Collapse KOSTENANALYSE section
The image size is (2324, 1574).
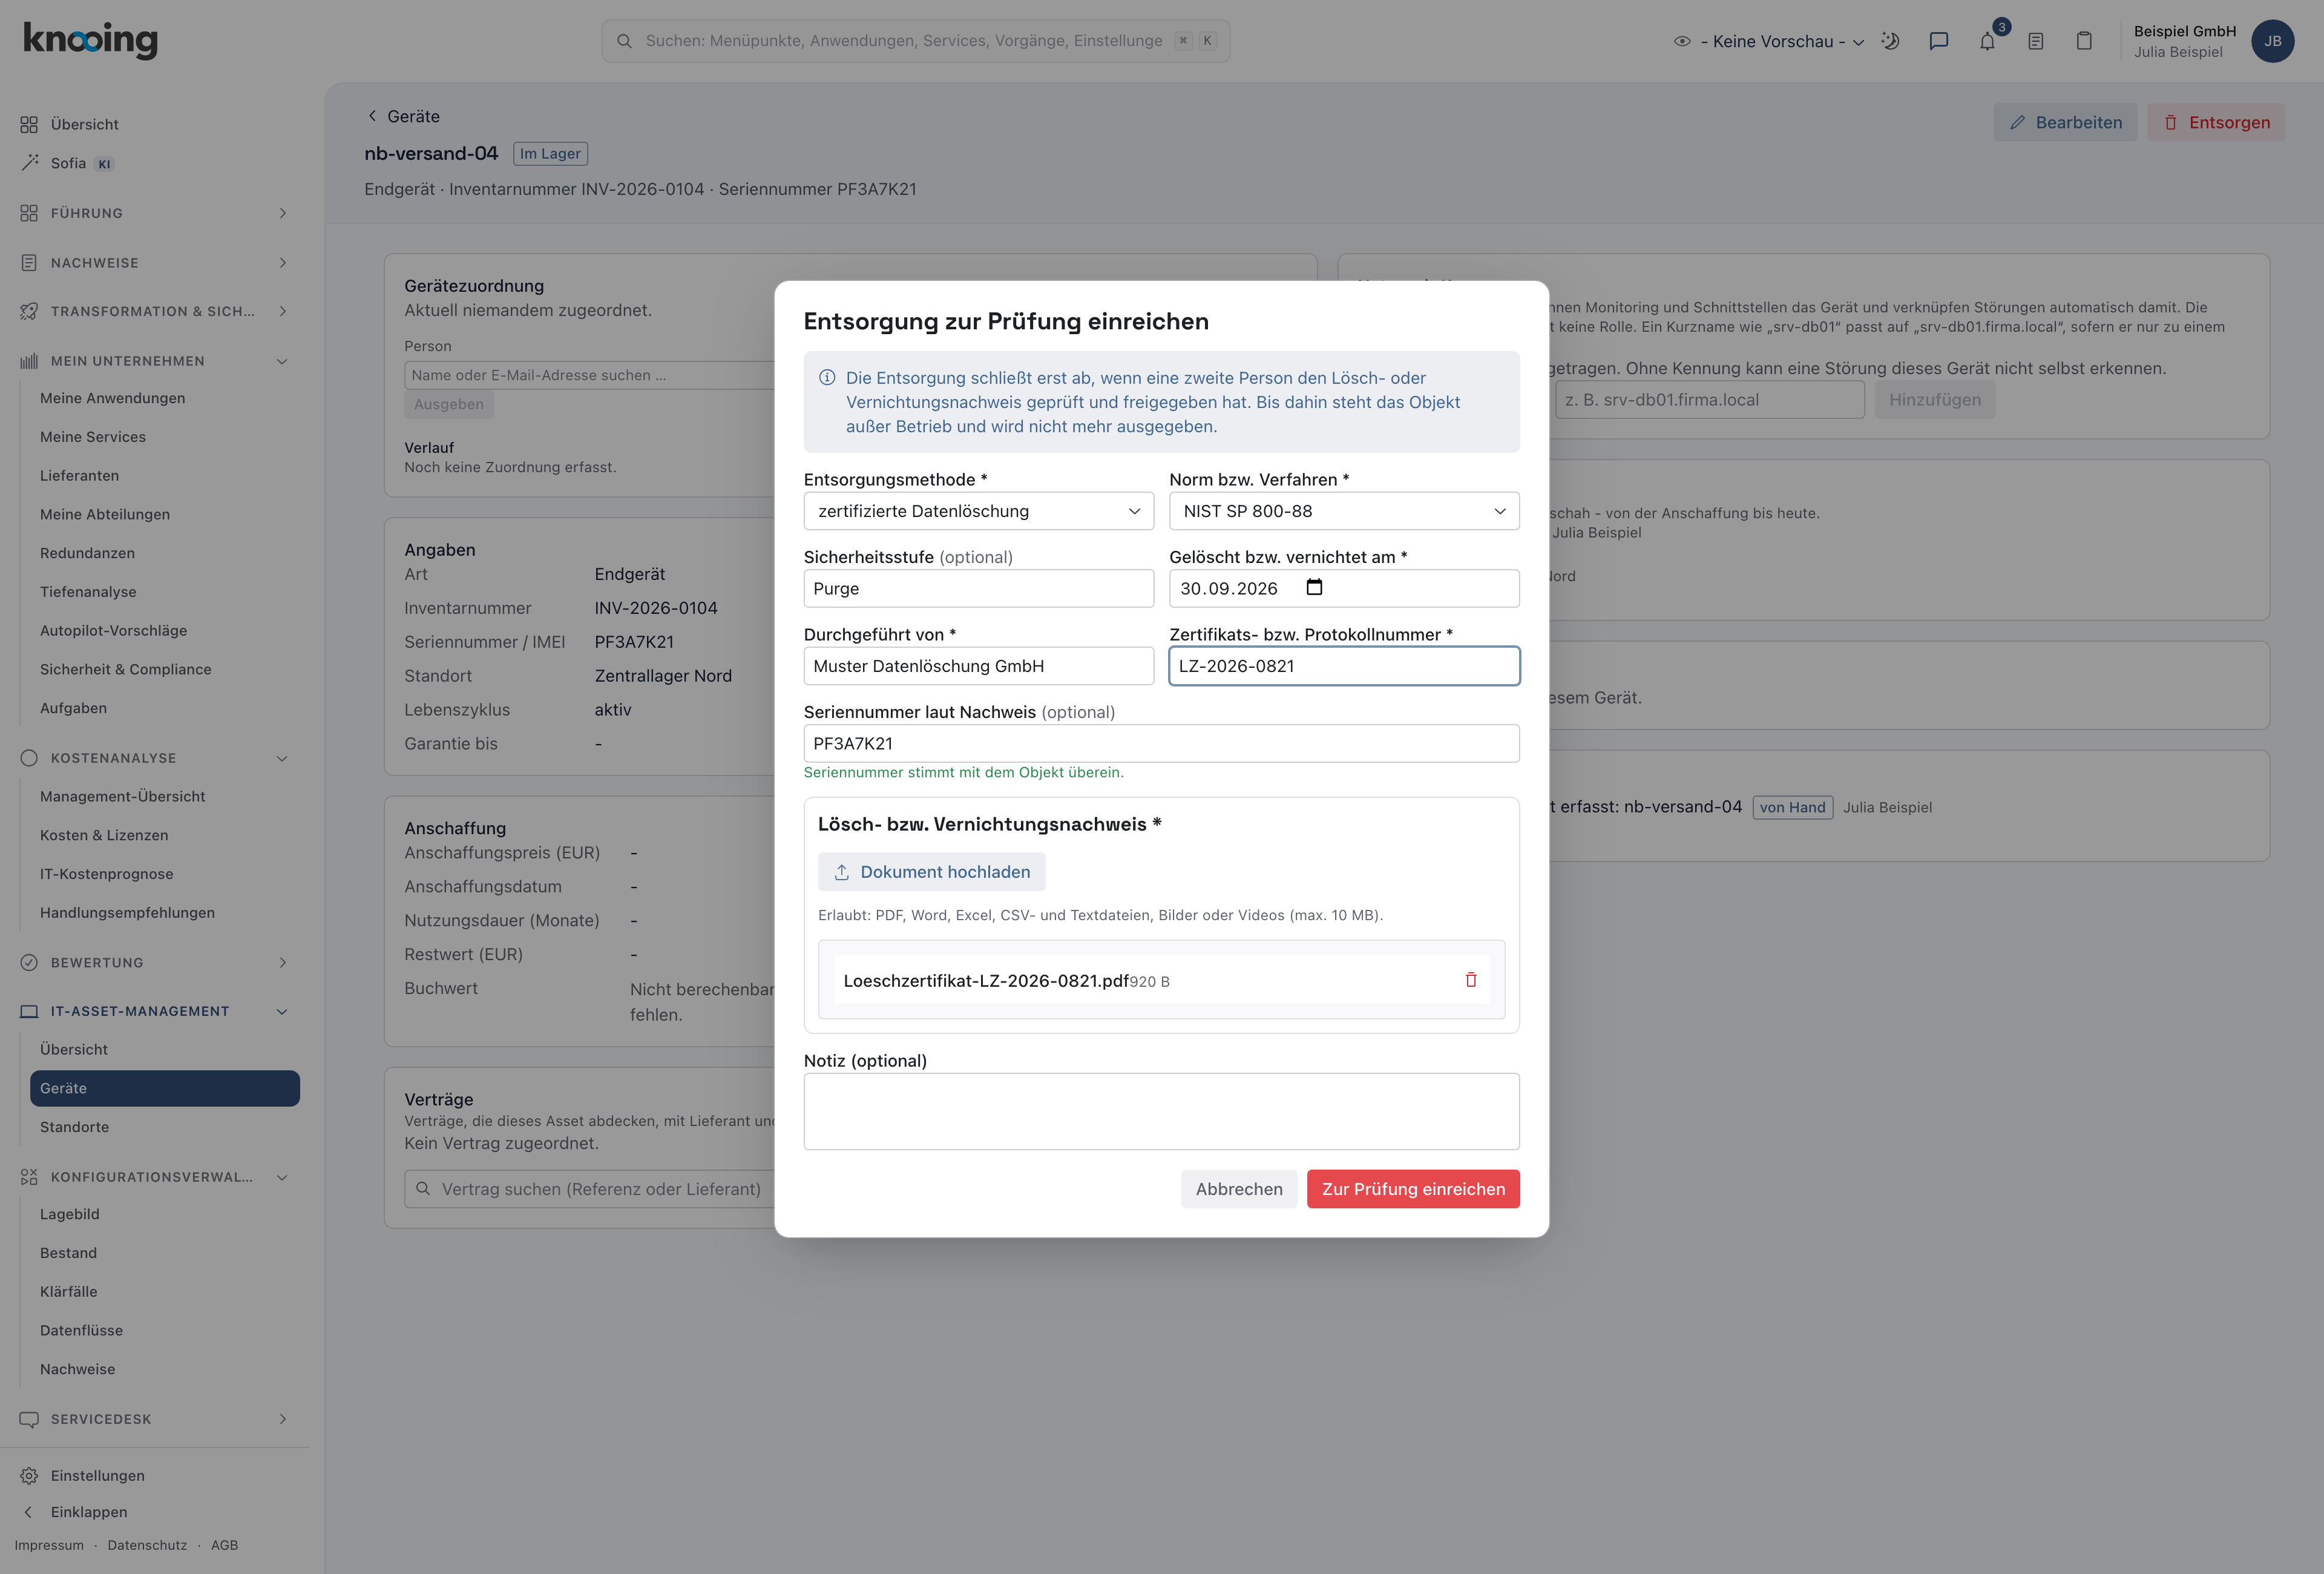click(155, 758)
